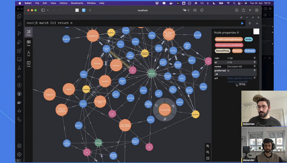The width and height of the screenshot is (287, 163).
Task: Switch to the Text result view
Action: click(x=29, y=53)
